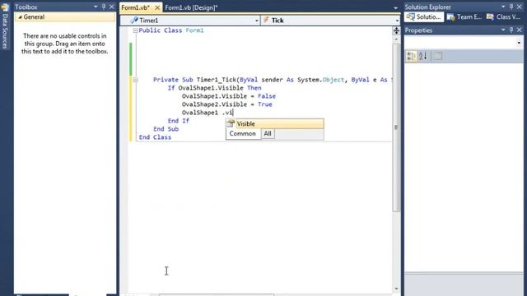
Task: Click the False keyword in code
Action: (267, 96)
